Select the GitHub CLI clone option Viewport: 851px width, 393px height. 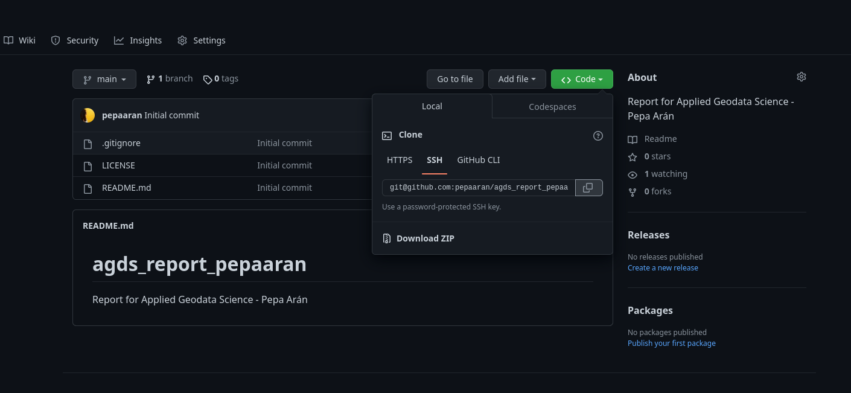coord(479,160)
